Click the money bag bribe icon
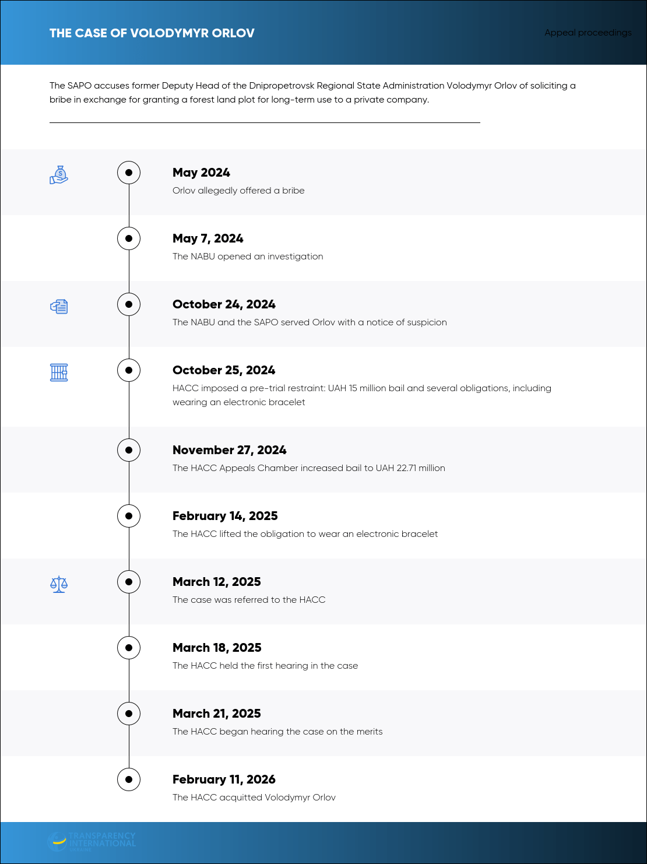The width and height of the screenshot is (647, 864). pos(59,175)
